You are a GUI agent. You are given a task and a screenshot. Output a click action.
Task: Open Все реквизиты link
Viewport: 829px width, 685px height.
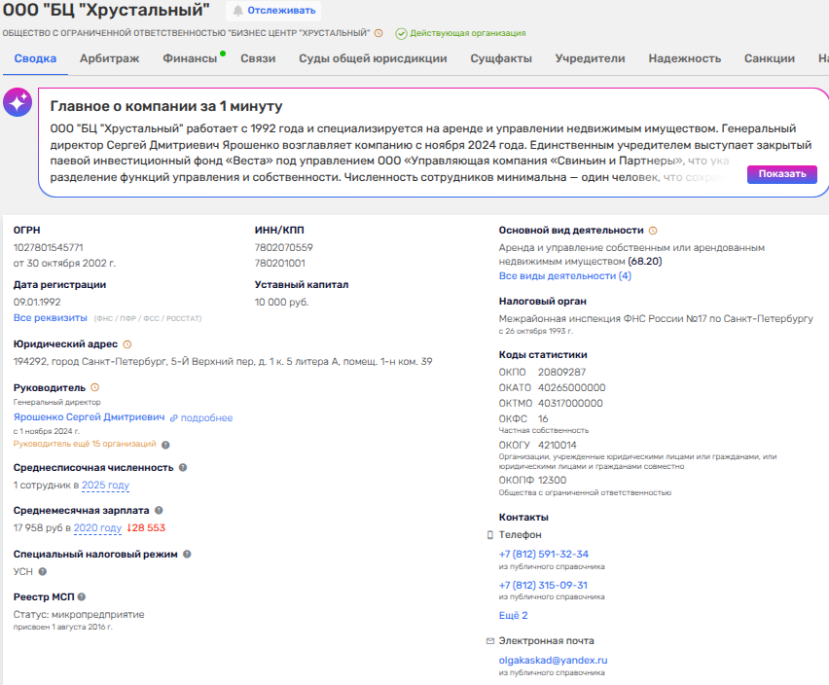pyautogui.click(x=50, y=318)
